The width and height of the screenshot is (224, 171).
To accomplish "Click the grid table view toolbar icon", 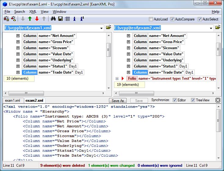I will pyautogui.click(x=67, y=19).
